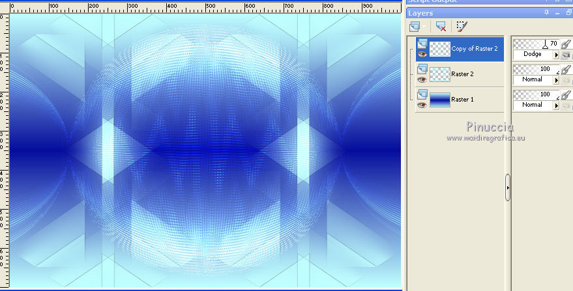Click the New Raster Layer icon

(415, 26)
